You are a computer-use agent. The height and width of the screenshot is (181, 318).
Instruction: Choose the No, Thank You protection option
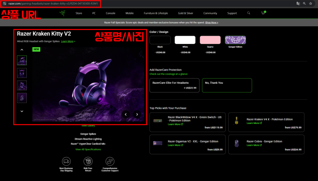tap(227, 85)
